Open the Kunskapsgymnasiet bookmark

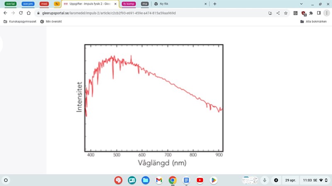[x=20, y=21]
